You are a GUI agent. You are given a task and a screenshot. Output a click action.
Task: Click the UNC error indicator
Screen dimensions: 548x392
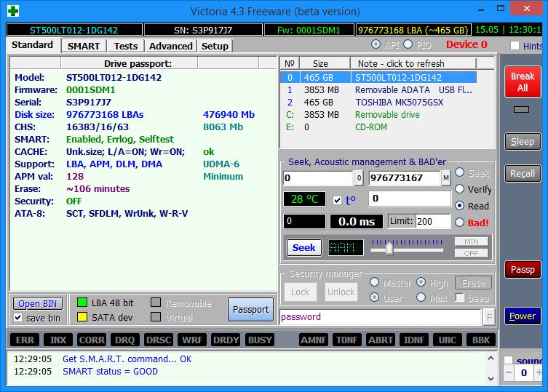pyautogui.click(x=448, y=340)
